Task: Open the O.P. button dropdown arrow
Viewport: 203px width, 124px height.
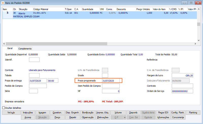Action: (x=125, y=117)
